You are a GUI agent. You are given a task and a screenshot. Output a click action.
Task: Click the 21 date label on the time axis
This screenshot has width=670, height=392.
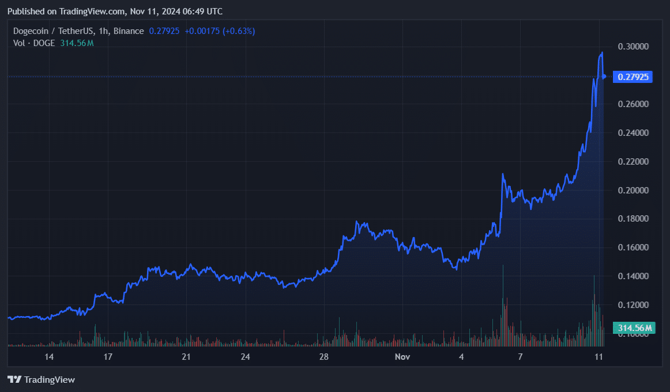[186, 356]
